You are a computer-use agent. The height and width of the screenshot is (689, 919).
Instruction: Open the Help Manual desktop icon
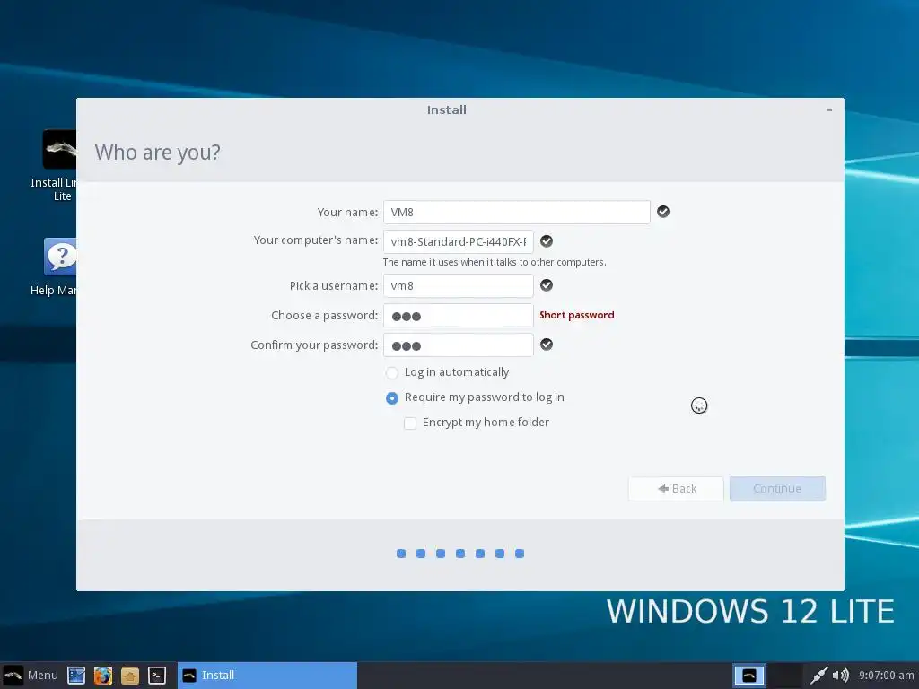(59, 267)
